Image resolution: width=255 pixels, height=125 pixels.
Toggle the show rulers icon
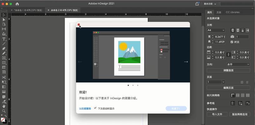click(233, 95)
